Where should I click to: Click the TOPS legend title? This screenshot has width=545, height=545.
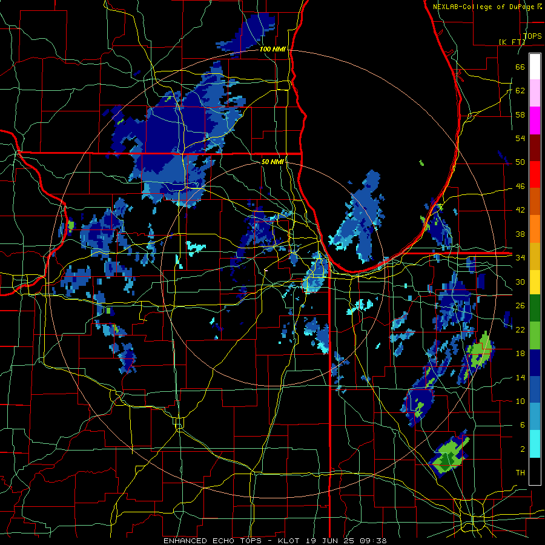click(x=532, y=36)
